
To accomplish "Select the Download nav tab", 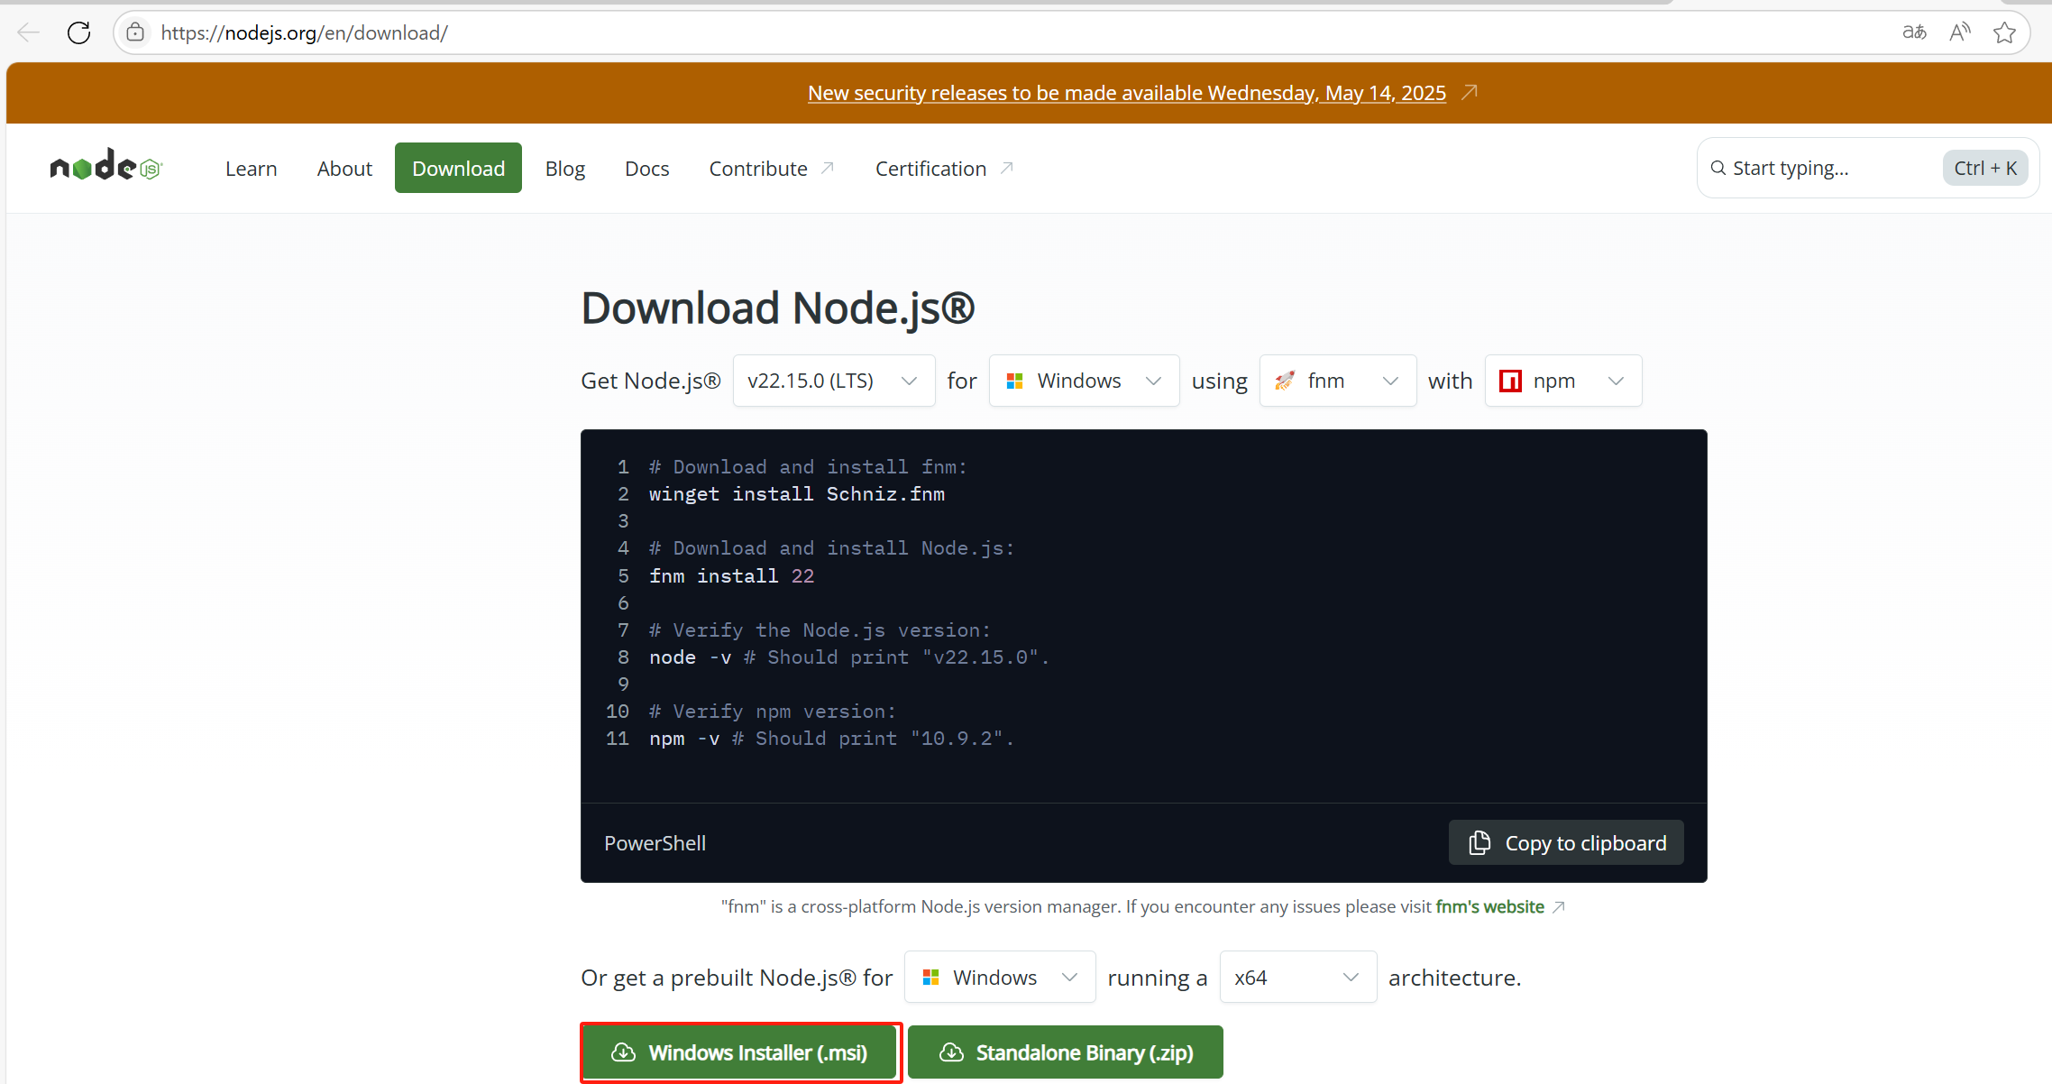I will tap(458, 168).
